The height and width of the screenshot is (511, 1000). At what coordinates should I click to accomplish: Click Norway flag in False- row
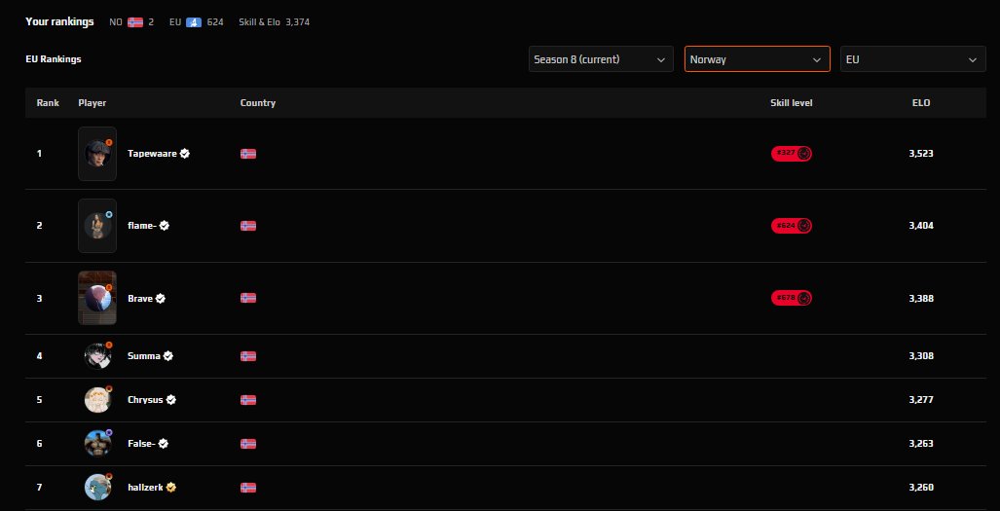tap(248, 444)
